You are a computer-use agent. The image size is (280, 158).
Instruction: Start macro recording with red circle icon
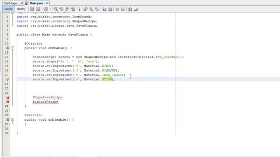(117, 9)
